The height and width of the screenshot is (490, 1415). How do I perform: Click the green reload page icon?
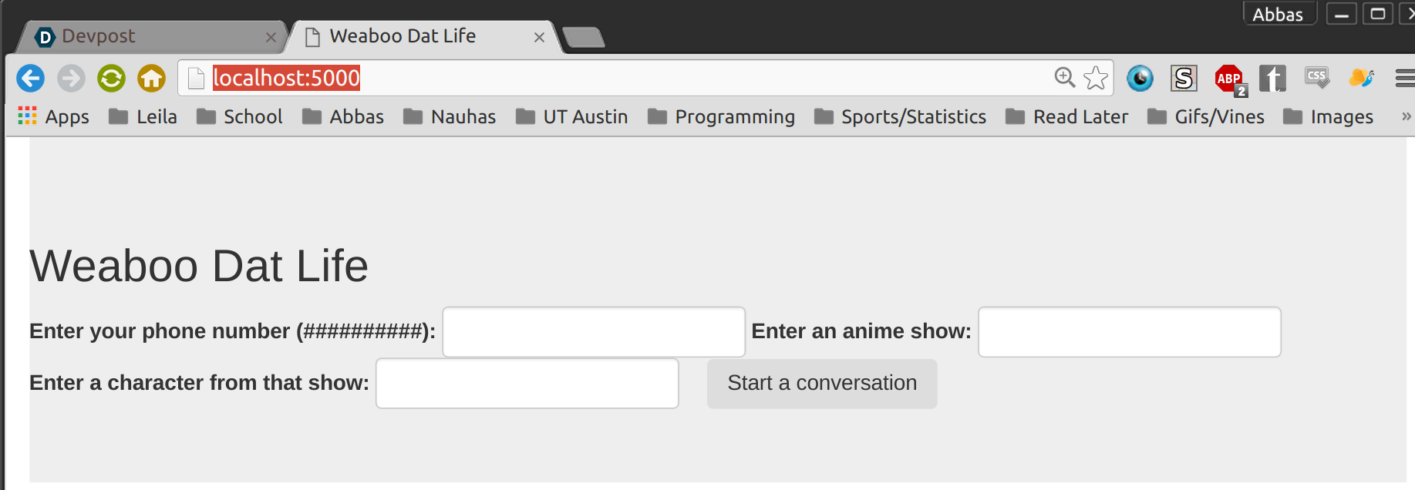111,78
